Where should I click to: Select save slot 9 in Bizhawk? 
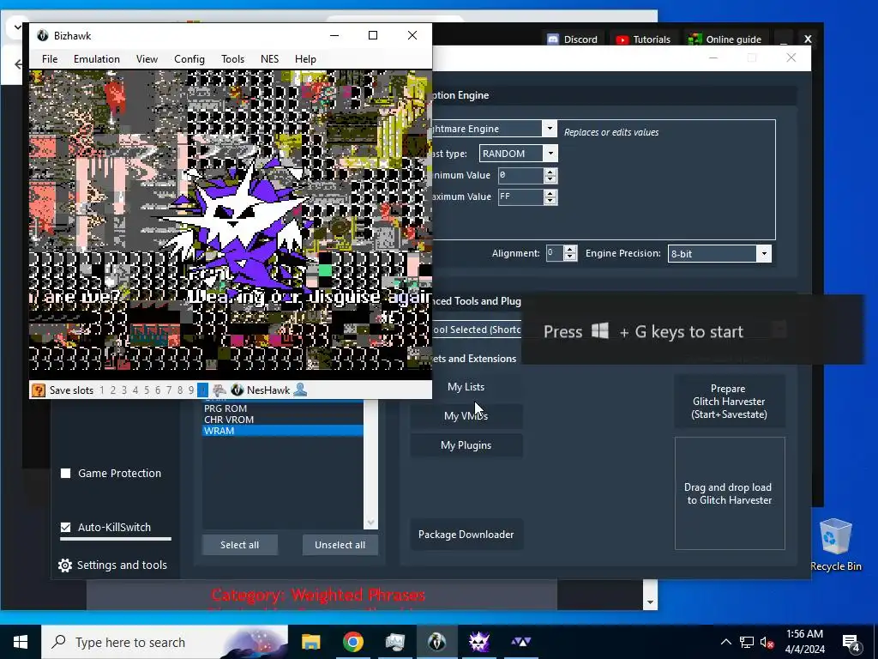(x=191, y=390)
